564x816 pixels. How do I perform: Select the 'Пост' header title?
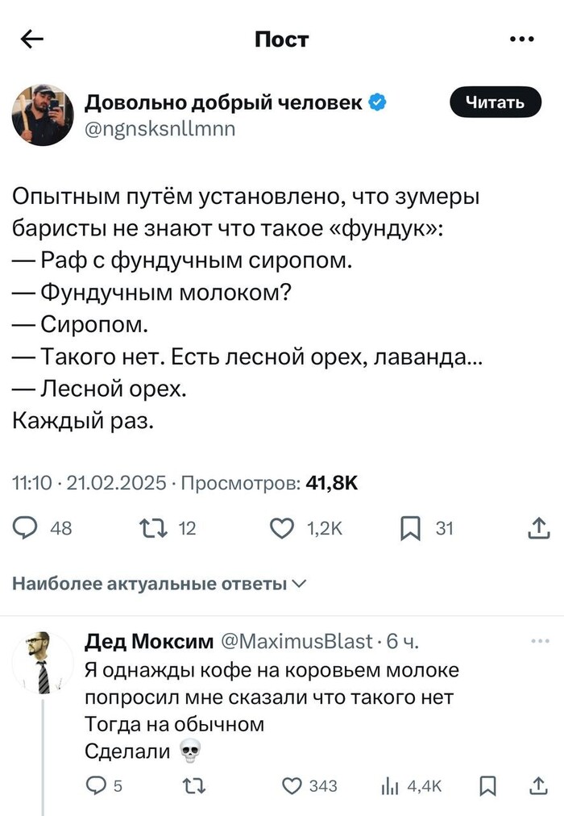[x=281, y=38]
